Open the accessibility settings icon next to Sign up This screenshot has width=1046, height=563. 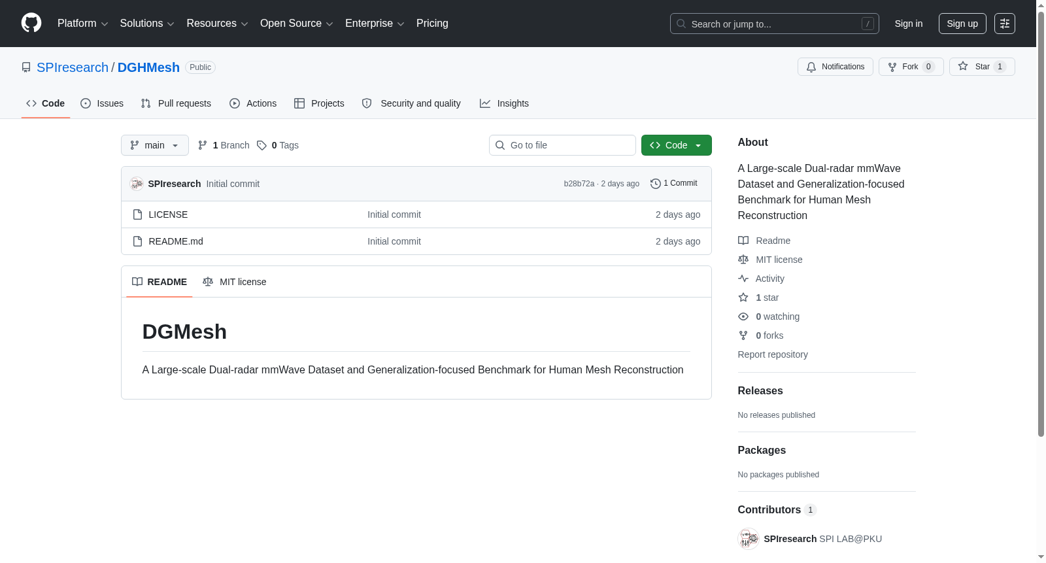click(x=1005, y=24)
